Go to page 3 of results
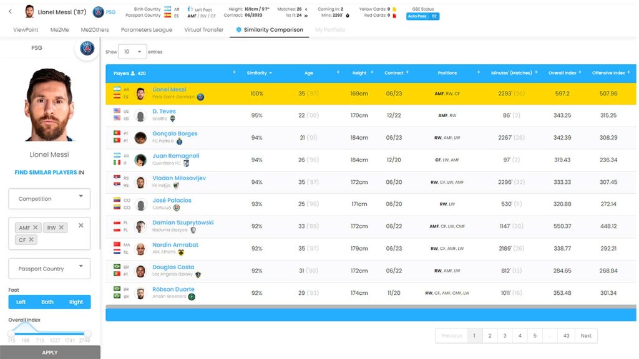The height and width of the screenshot is (359, 639). click(x=505, y=335)
